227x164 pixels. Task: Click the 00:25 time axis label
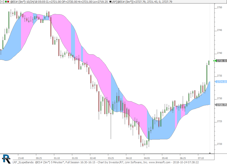(39, 158)
